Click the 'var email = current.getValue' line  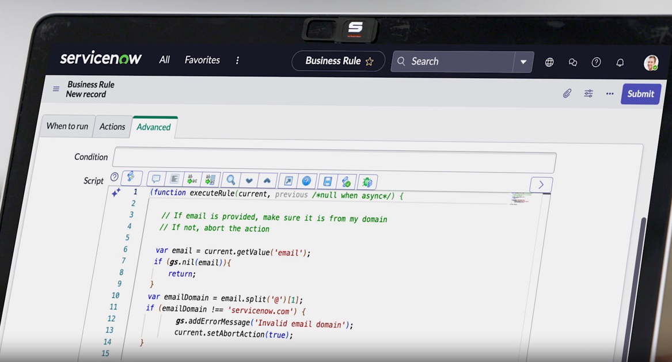click(233, 251)
